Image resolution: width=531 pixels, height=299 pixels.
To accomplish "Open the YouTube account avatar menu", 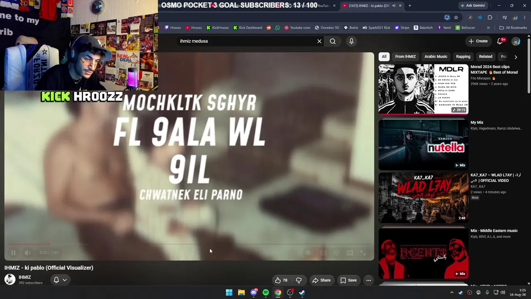I will 516,41.
